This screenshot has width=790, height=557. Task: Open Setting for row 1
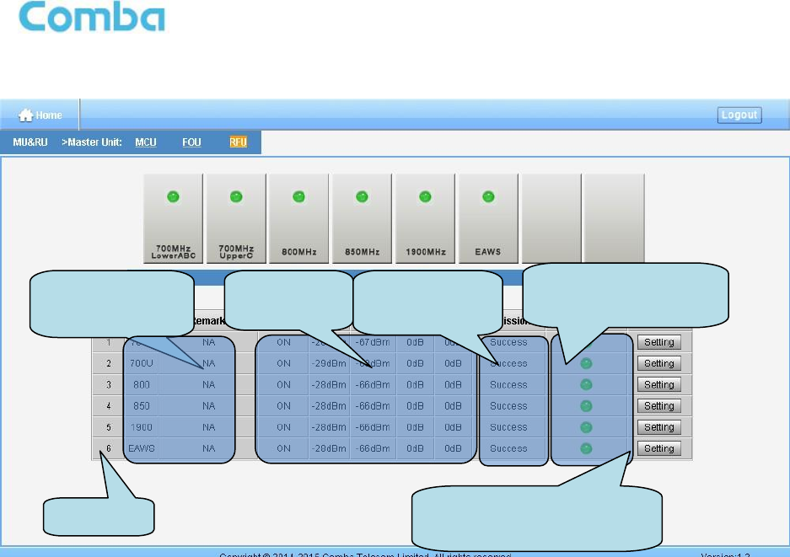[659, 342]
